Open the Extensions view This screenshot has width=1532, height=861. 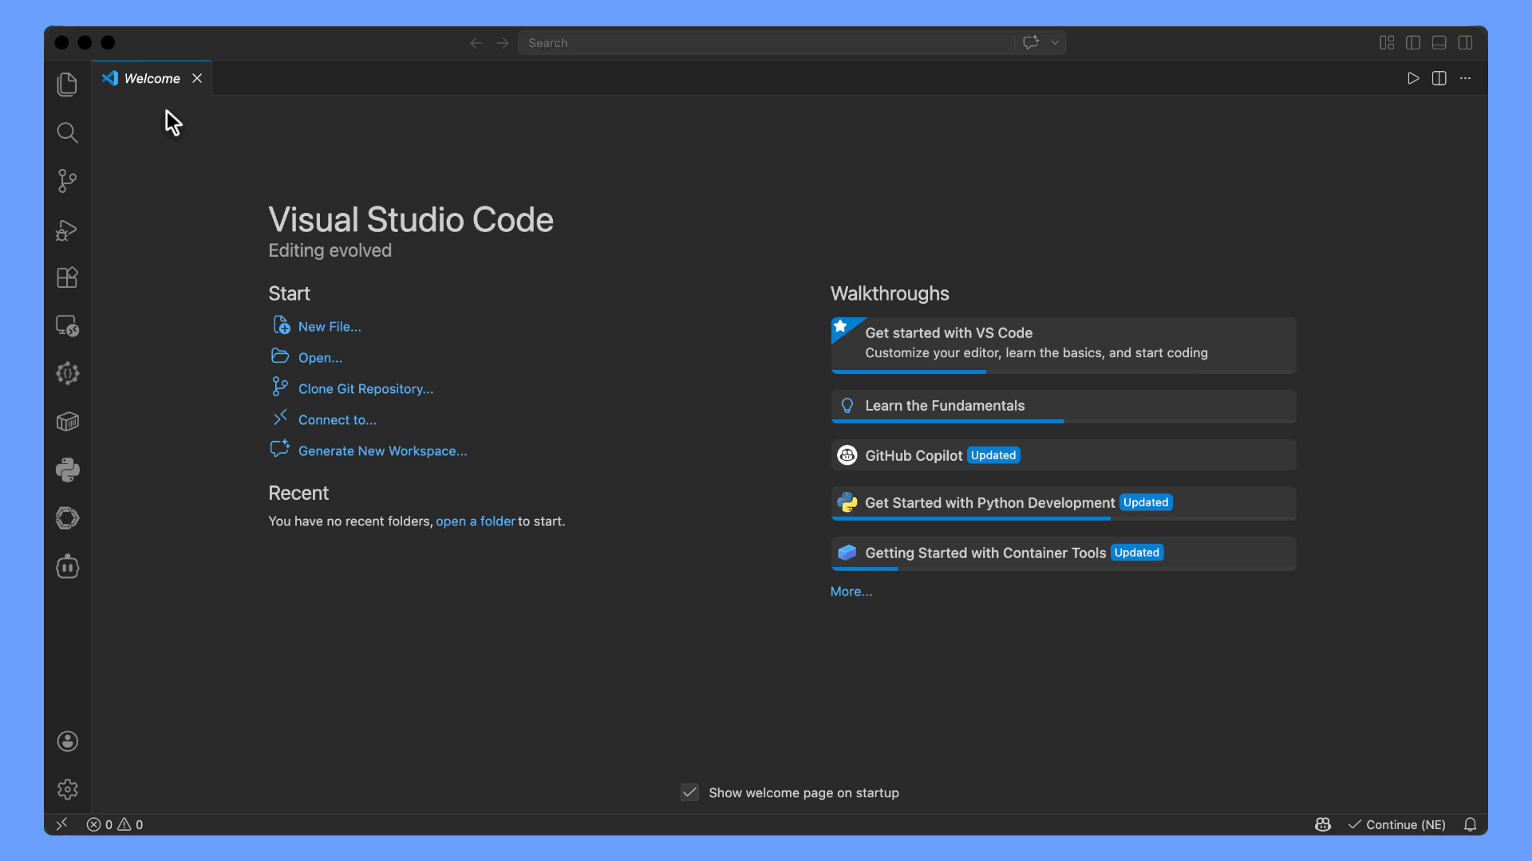click(x=67, y=277)
